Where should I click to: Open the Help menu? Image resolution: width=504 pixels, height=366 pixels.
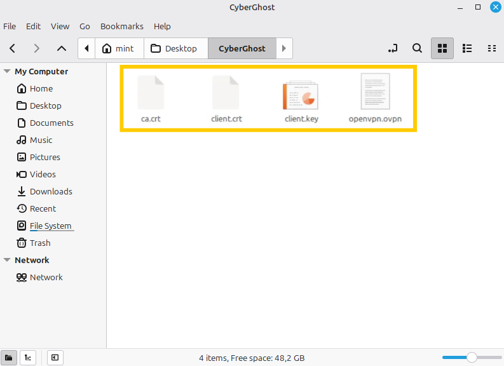(162, 26)
